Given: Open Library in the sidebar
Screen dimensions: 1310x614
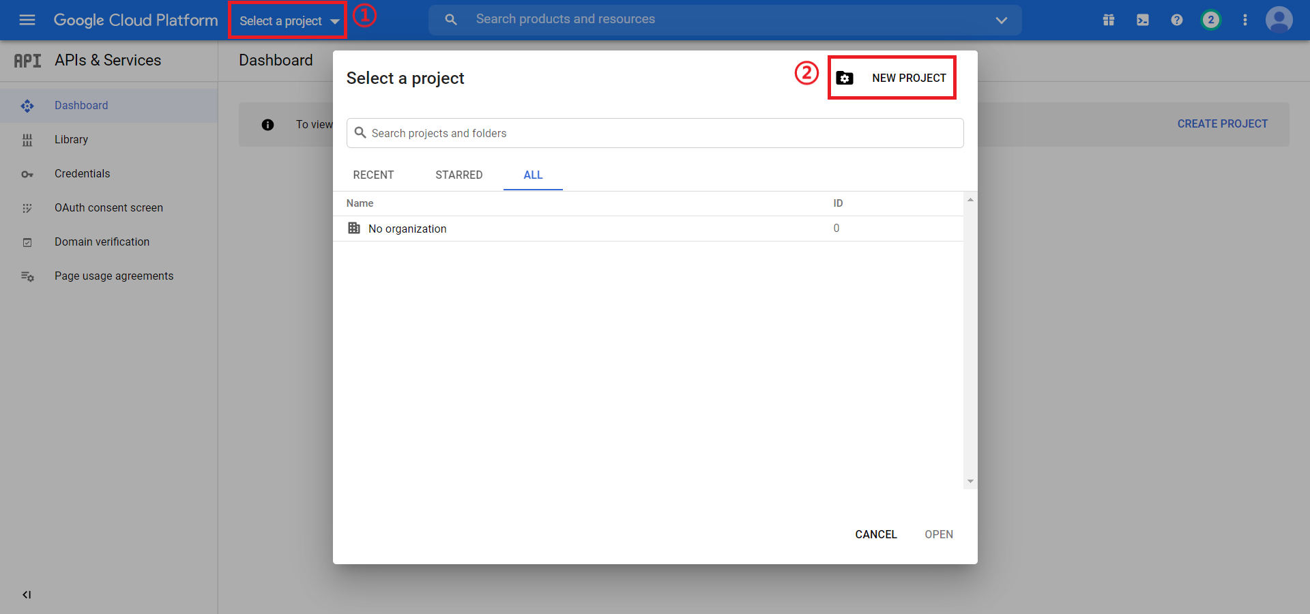Looking at the screenshot, I should 109,140.
